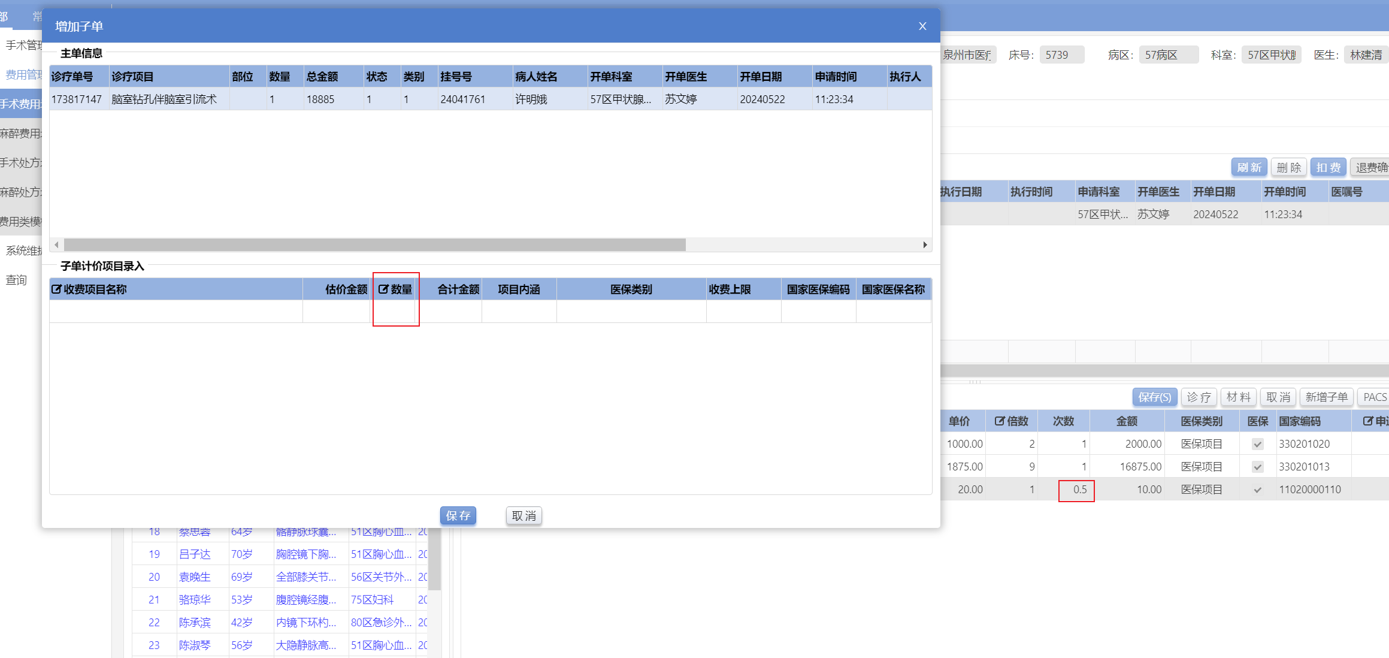Click the 新增子单 button
The width and height of the screenshot is (1389, 658).
click(x=1326, y=397)
